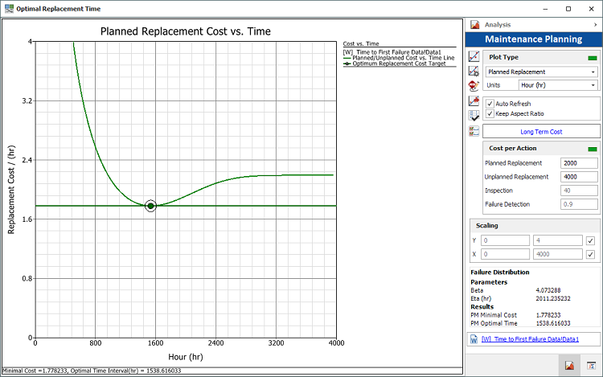Click the red RS Draw icon
The width and height of the screenshot is (603, 377).
(474, 85)
